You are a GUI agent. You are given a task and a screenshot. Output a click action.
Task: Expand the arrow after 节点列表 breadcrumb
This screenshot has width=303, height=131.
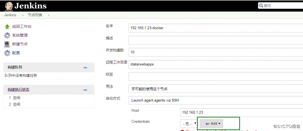click(48, 15)
